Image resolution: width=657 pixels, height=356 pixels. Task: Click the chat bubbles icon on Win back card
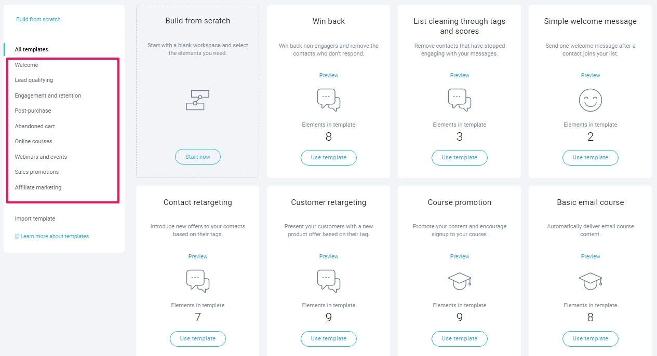[329, 100]
